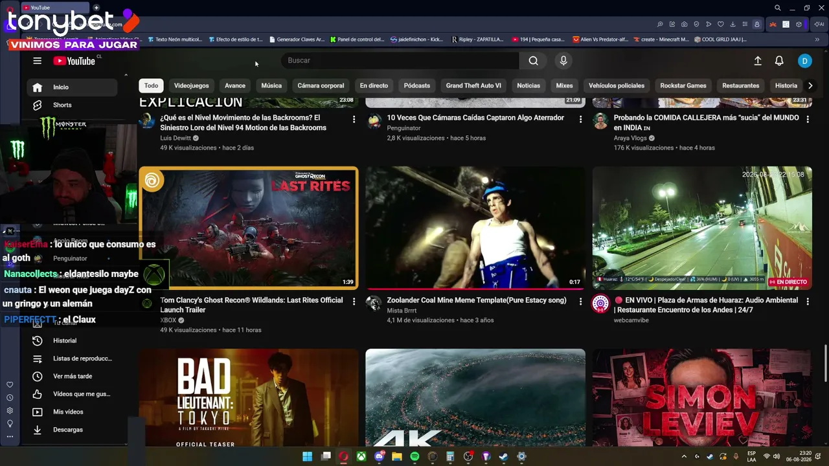
Task: Open Mis vídeos in the sidebar
Action: [73, 412]
